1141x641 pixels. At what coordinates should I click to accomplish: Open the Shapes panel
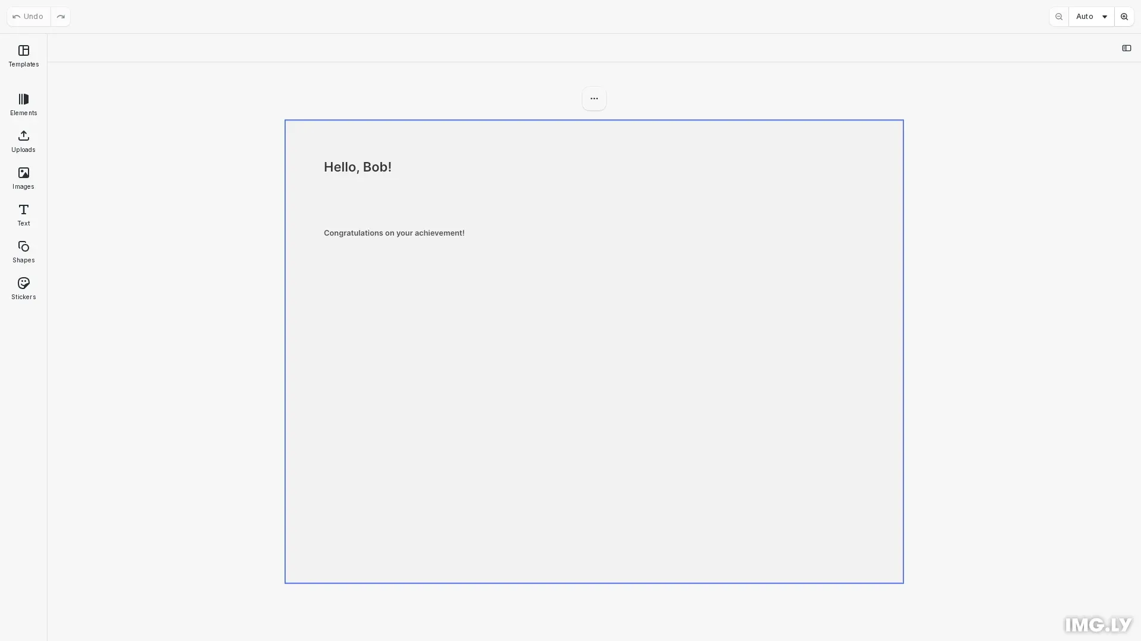tap(23, 252)
